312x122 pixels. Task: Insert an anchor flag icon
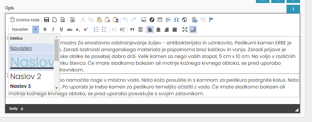click(x=211, y=20)
